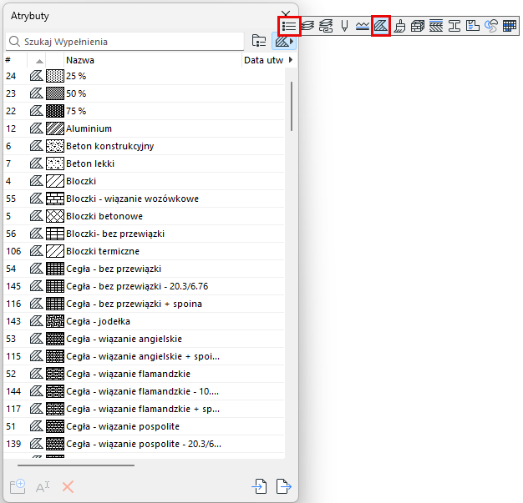Select Cegła - wiązanie flamandzkie - 10....

click(x=144, y=391)
